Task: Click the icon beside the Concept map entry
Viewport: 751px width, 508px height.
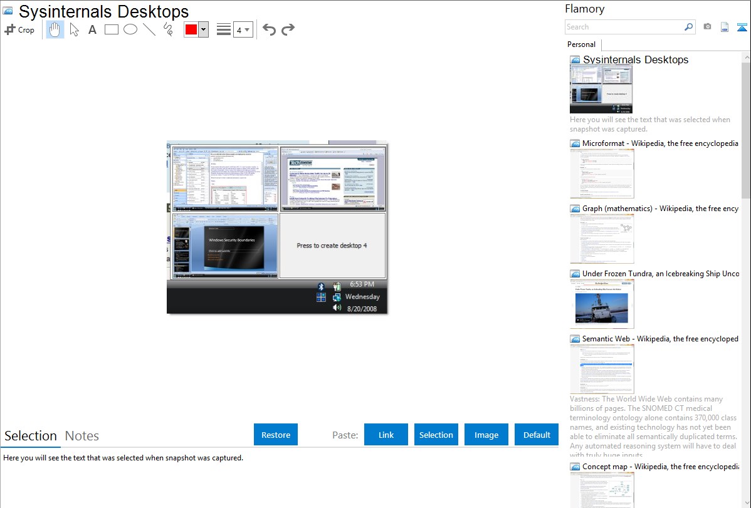Action: [575, 467]
